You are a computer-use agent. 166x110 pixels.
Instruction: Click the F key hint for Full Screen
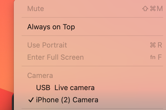[x=160, y=57]
